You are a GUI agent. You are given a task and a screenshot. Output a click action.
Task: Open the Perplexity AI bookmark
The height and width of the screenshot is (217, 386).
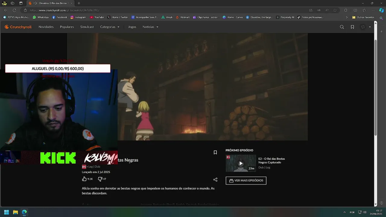click(285, 17)
